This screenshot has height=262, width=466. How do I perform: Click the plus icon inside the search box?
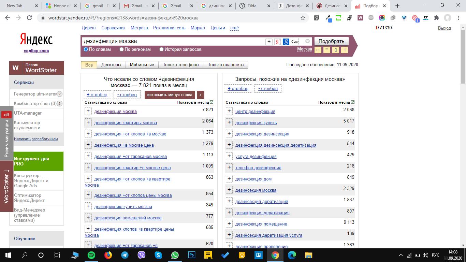click(269, 42)
